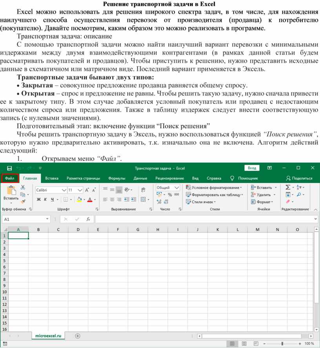Toggle italic К formatting
Screen dimensions: 320x348
tap(45, 199)
